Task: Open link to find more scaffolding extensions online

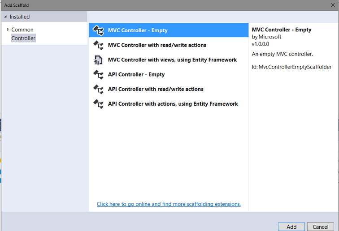Action: click(169, 204)
